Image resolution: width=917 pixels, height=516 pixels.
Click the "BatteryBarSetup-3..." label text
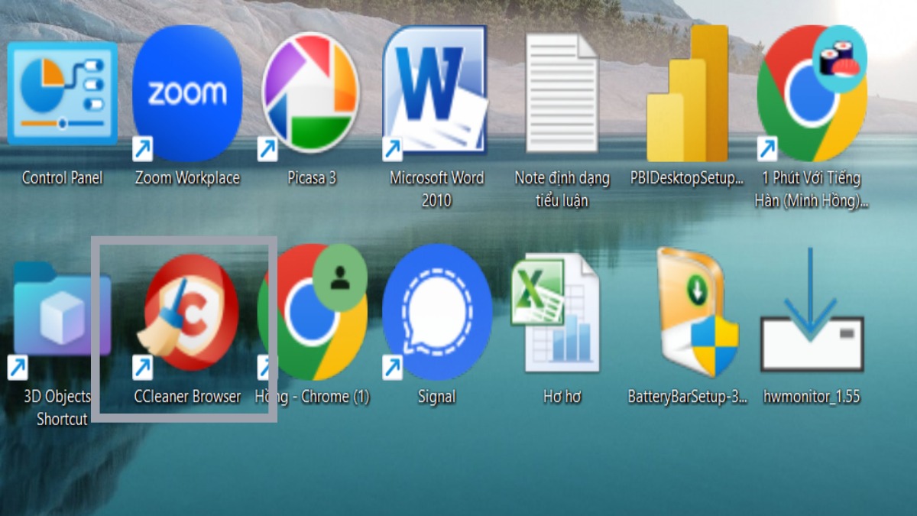point(688,396)
